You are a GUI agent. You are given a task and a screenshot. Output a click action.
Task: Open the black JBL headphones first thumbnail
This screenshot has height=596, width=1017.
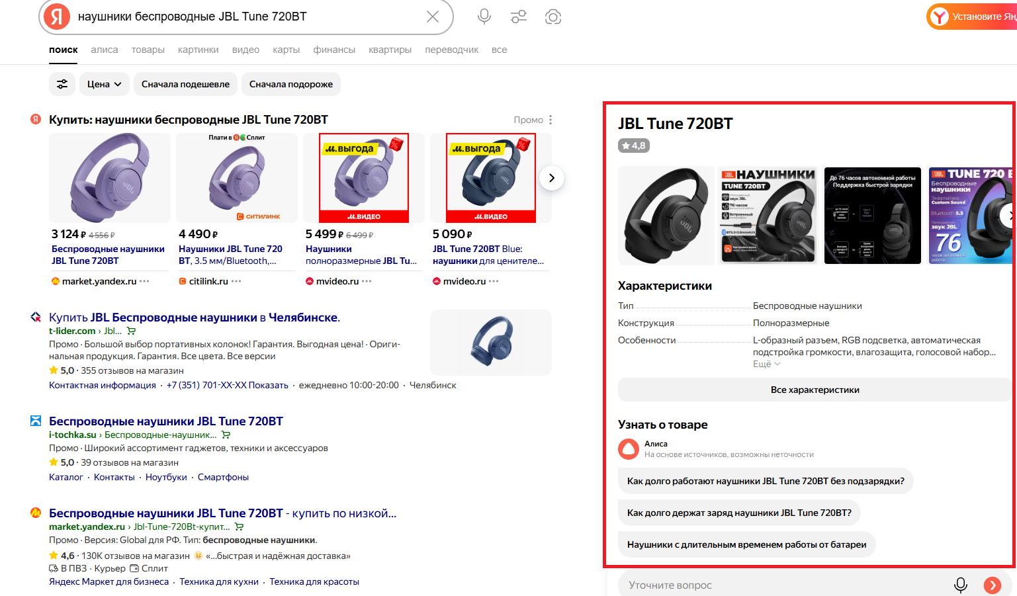[666, 216]
